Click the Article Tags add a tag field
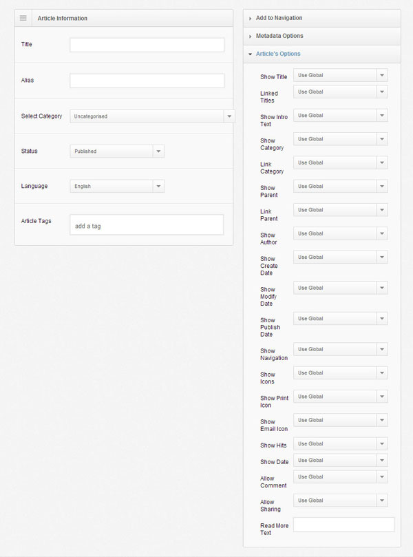The image size is (413, 557). pos(147,224)
